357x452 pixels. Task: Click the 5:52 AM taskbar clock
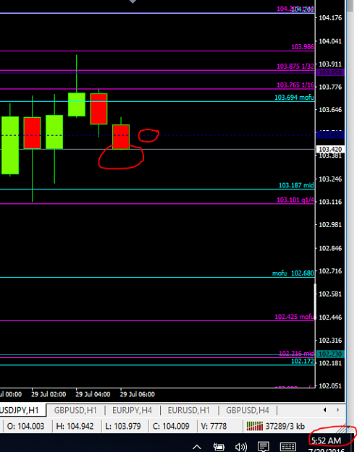click(326, 440)
